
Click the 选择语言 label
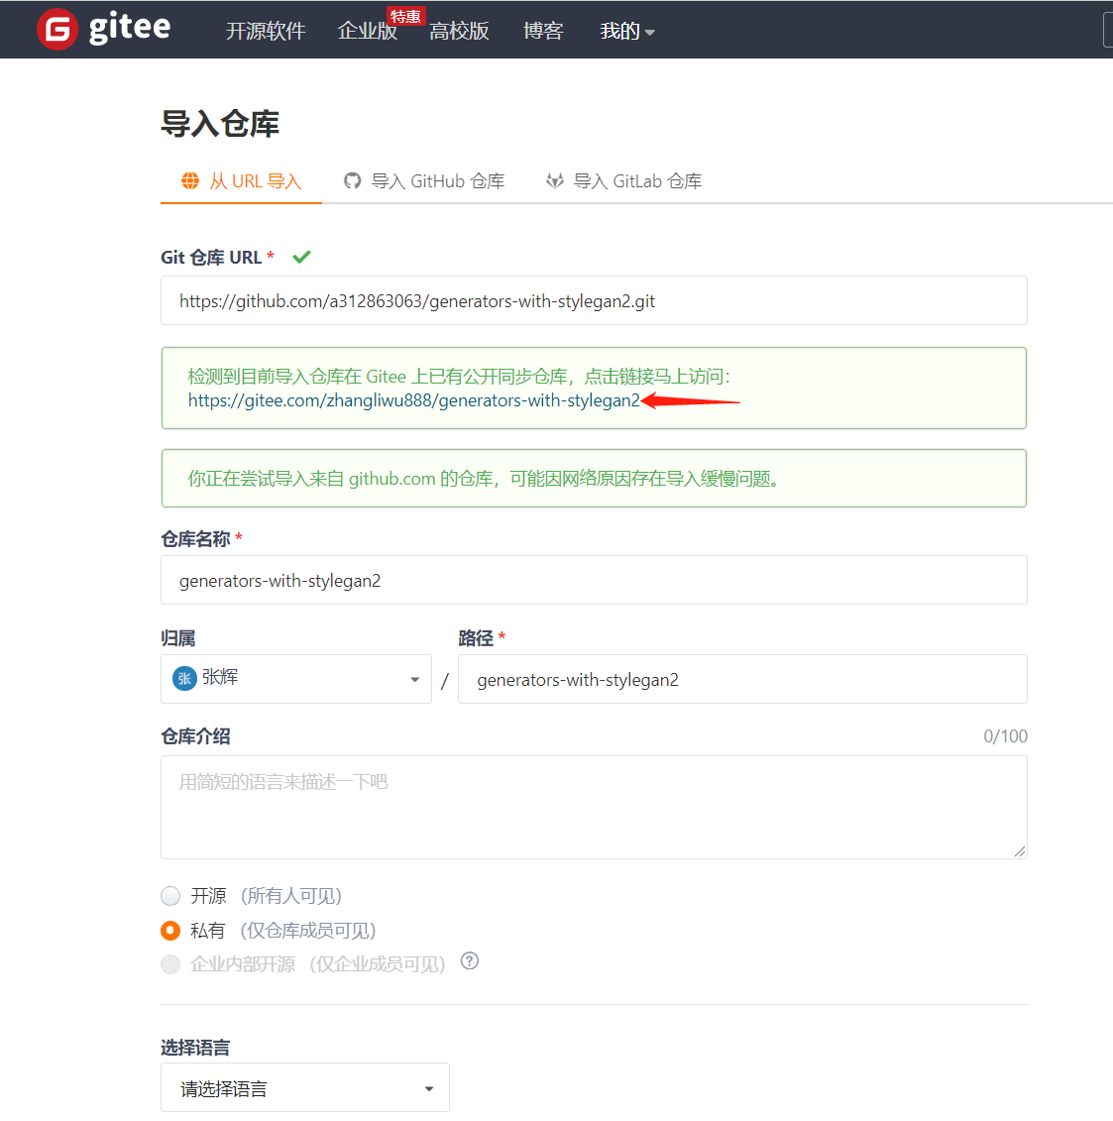click(195, 1048)
